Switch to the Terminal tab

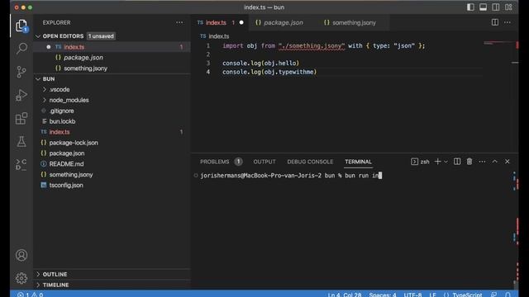[358, 162]
